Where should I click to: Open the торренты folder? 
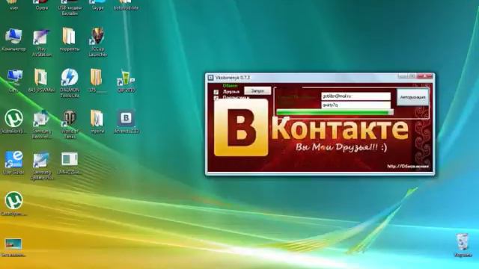[x=70, y=40]
